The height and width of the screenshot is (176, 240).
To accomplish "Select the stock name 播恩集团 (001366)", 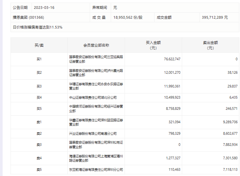I will (28, 17).
